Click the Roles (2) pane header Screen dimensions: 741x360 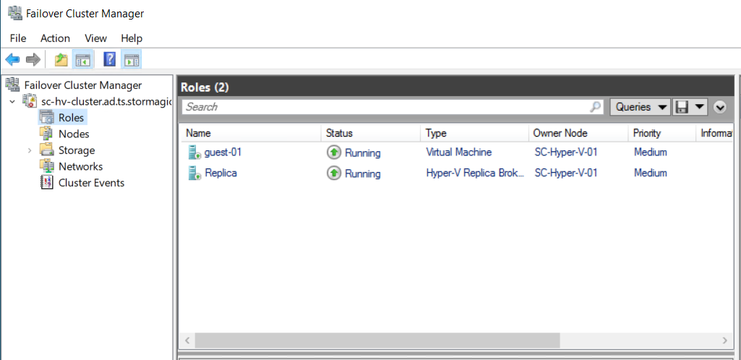click(x=456, y=87)
